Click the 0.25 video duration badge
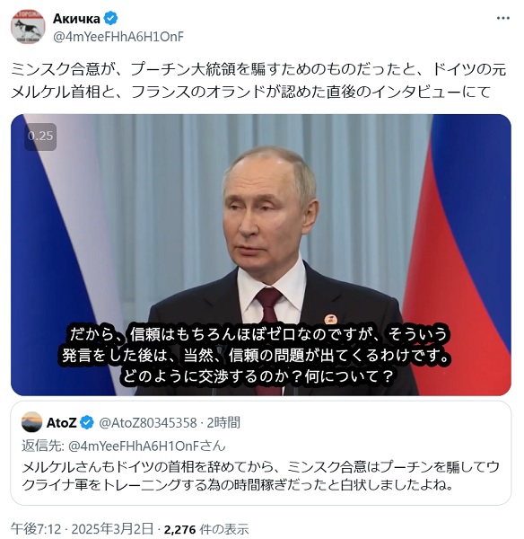This screenshot has width=524, height=539. 40,137
